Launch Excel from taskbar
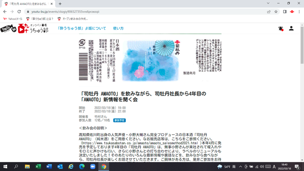304x171 pixels. tap(38, 167)
